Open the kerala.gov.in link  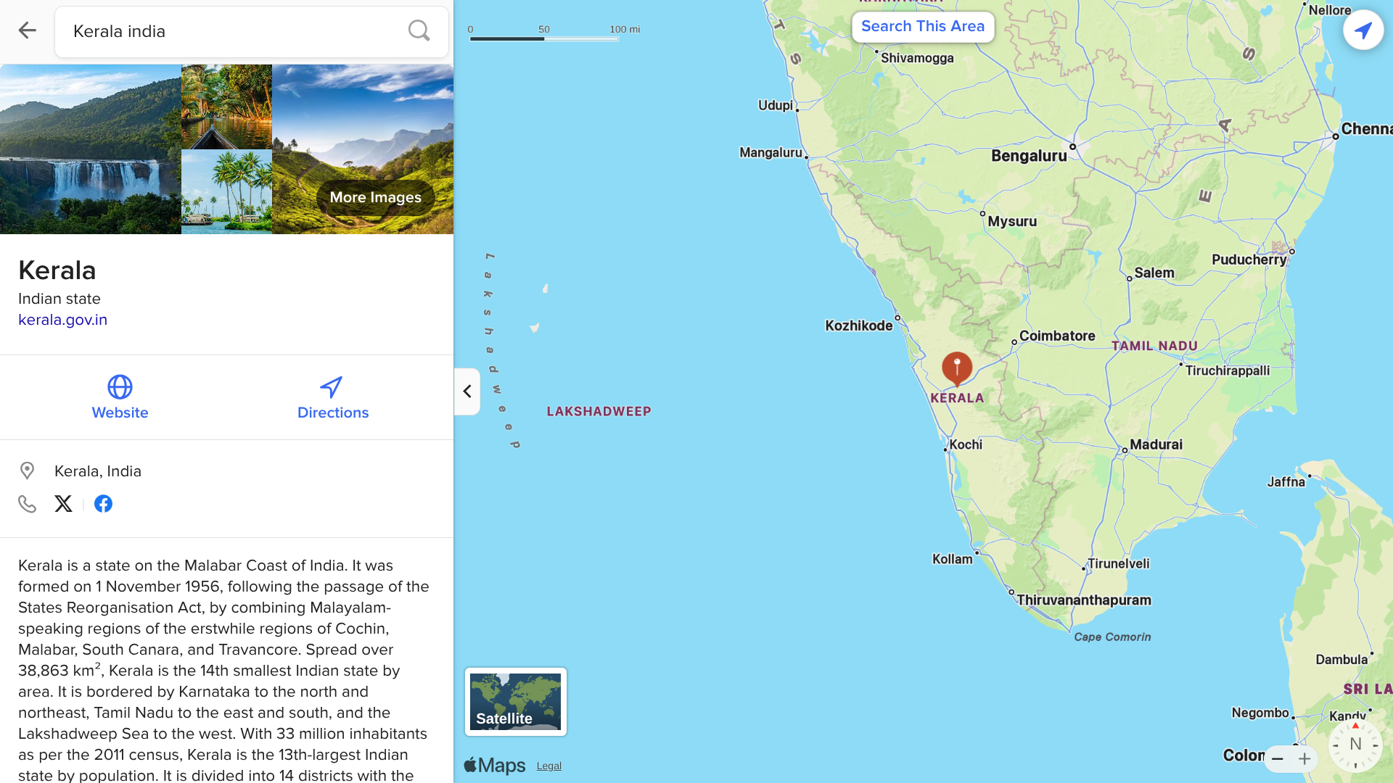pyautogui.click(x=62, y=320)
